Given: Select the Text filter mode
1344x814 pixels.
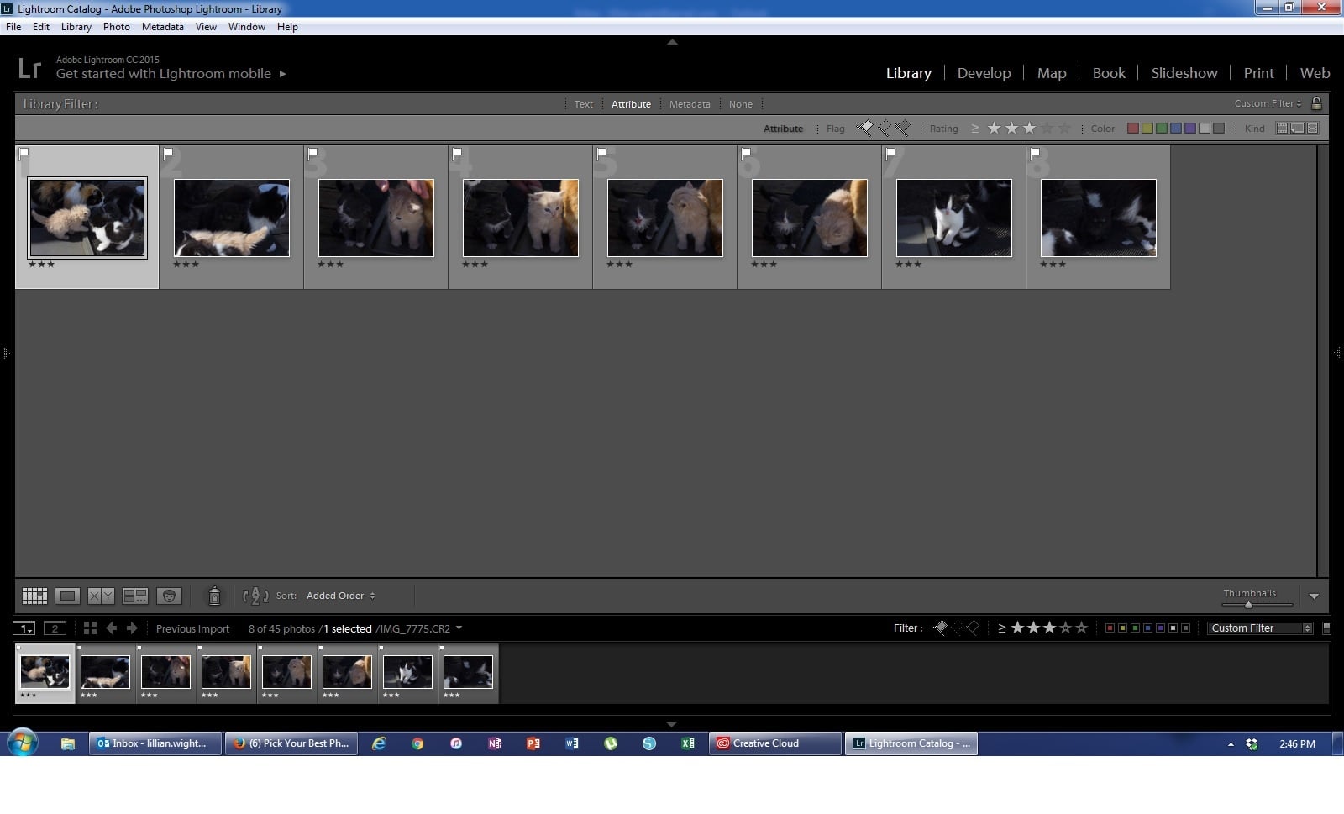Looking at the screenshot, I should (583, 104).
